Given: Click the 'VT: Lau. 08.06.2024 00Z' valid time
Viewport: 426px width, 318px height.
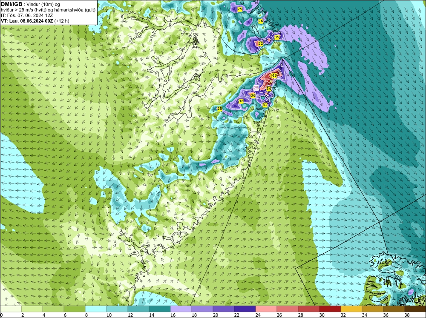Looking at the screenshot, I should tap(27, 21).
